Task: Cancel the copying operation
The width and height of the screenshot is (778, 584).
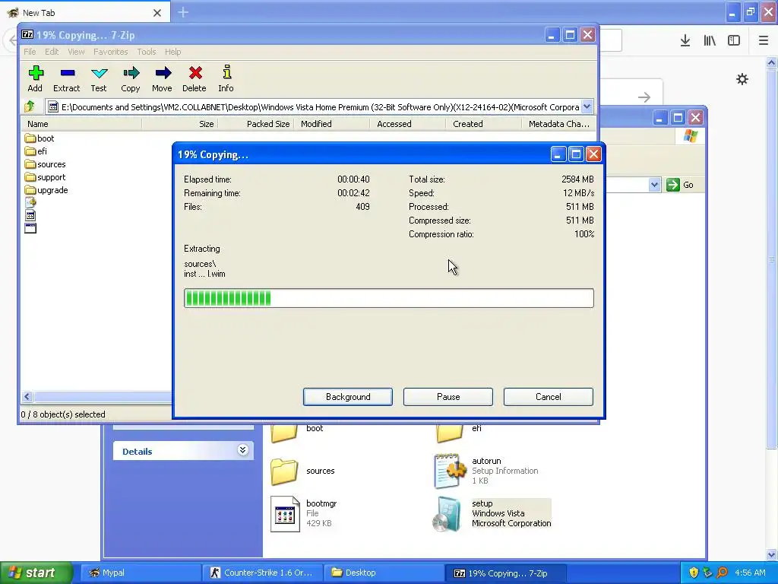Action: tap(549, 397)
